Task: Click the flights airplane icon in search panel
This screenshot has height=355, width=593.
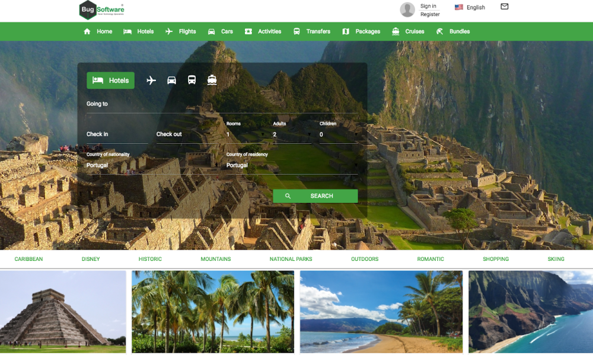Action: (151, 80)
